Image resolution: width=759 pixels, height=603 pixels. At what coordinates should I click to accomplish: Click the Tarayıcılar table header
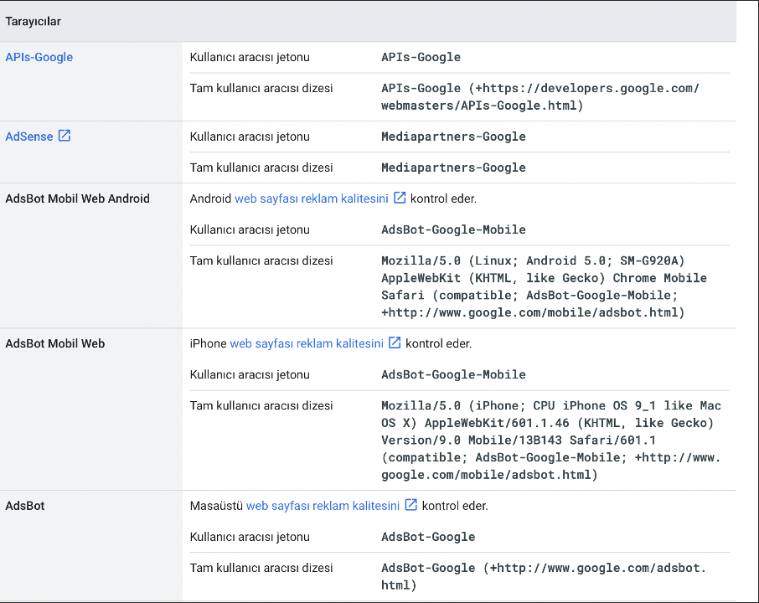(34, 21)
